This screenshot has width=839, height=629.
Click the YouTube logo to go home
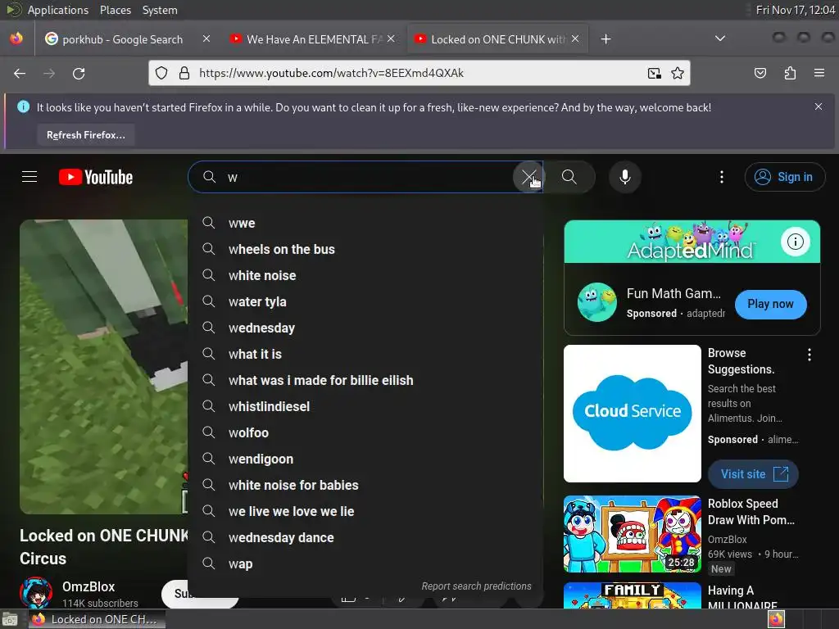(x=96, y=177)
